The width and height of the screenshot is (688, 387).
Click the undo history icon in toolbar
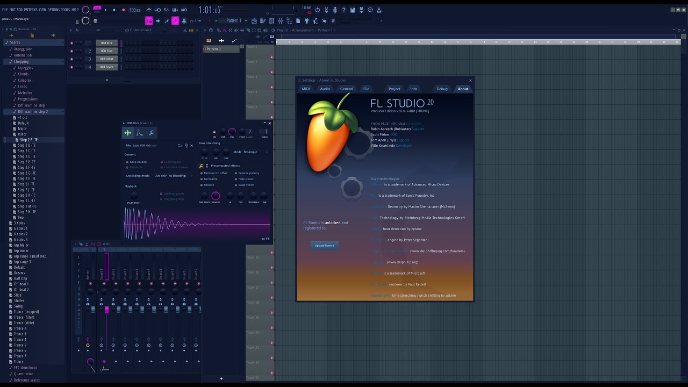(317, 10)
